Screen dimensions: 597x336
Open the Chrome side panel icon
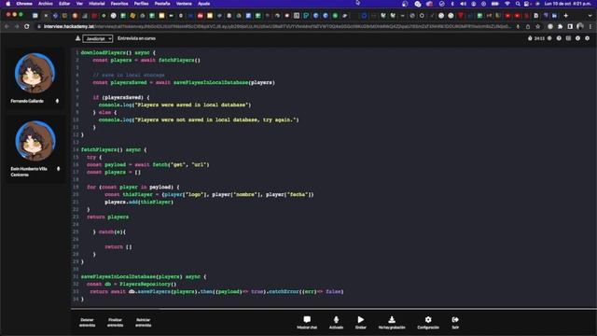(x=570, y=27)
